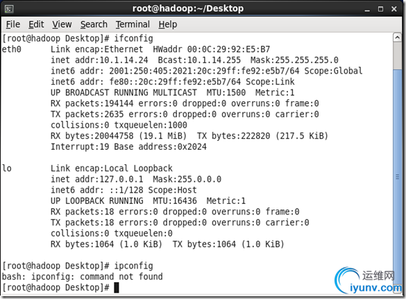Click the lo interface label
406x299 pixels.
tap(7, 169)
